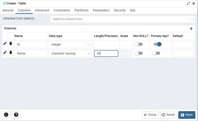
Task: Open the info icon button
Action: (6, 115)
